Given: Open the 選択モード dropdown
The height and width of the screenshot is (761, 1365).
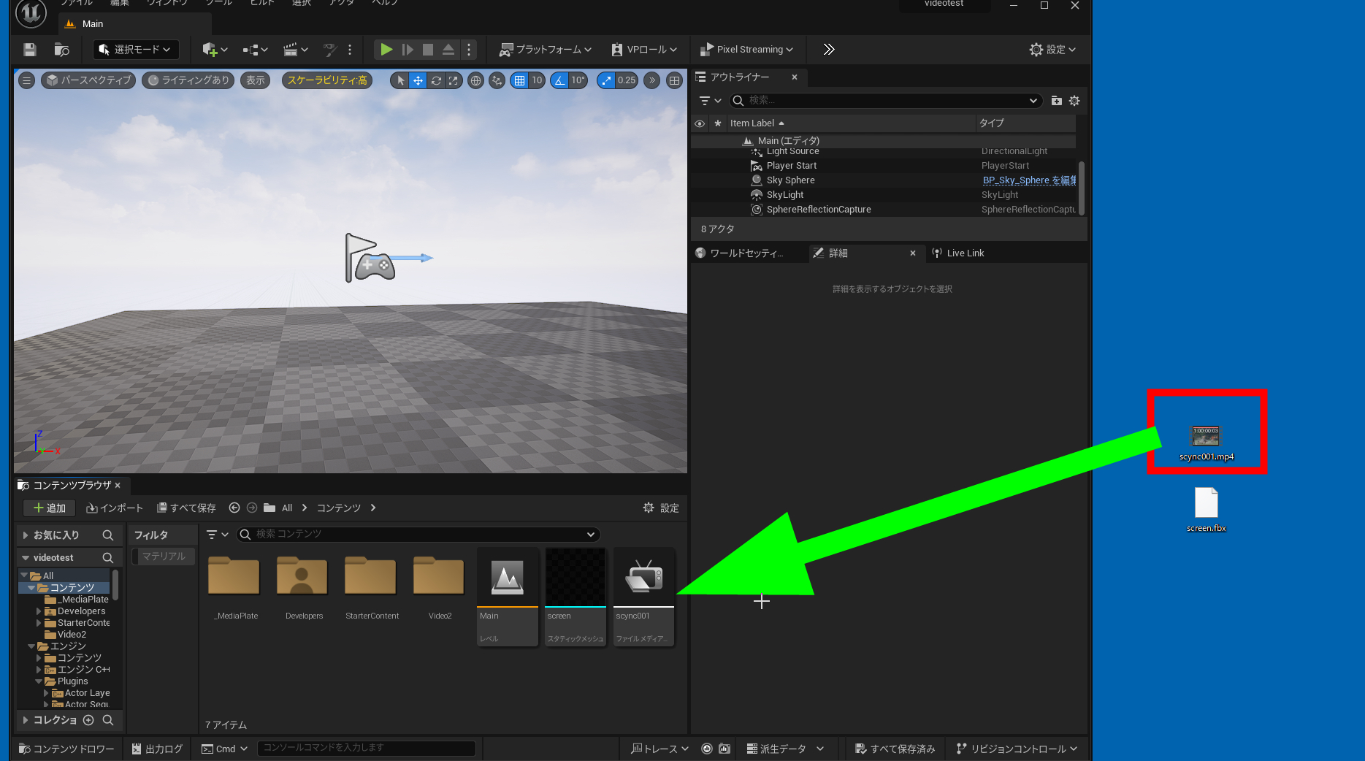Looking at the screenshot, I should tap(136, 50).
